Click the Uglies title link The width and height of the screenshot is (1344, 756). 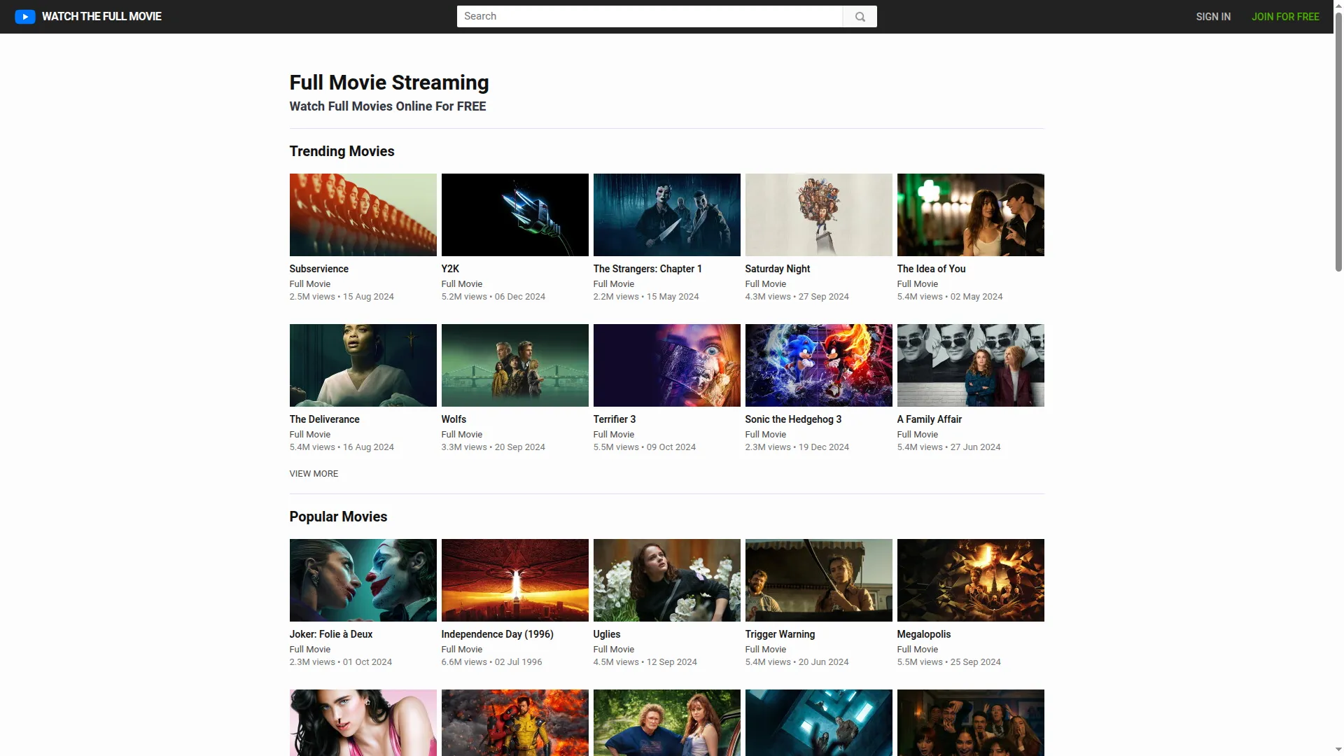[606, 634]
